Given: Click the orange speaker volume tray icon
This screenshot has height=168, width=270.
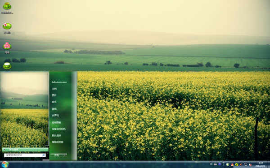Looking at the screenshot, I should coord(241,164).
